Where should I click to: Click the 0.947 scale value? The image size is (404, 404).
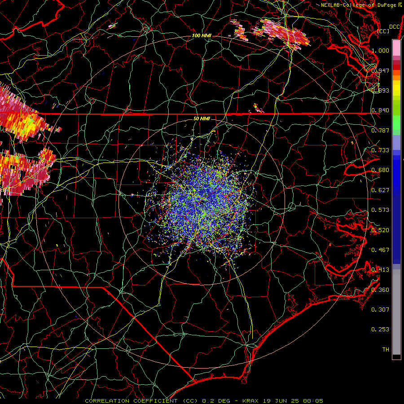point(380,70)
